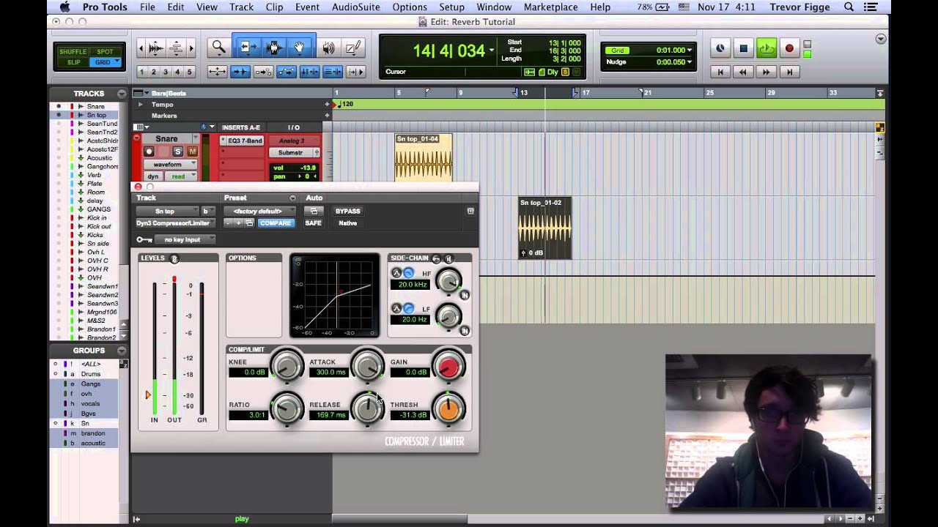Click the red Record button
Image resolution: width=938 pixels, height=527 pixels.
pyautogui.click(x=789, y=49)
